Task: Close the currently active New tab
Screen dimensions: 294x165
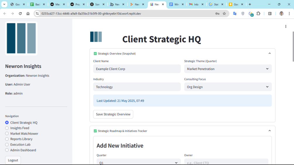Action: [163, 4]
